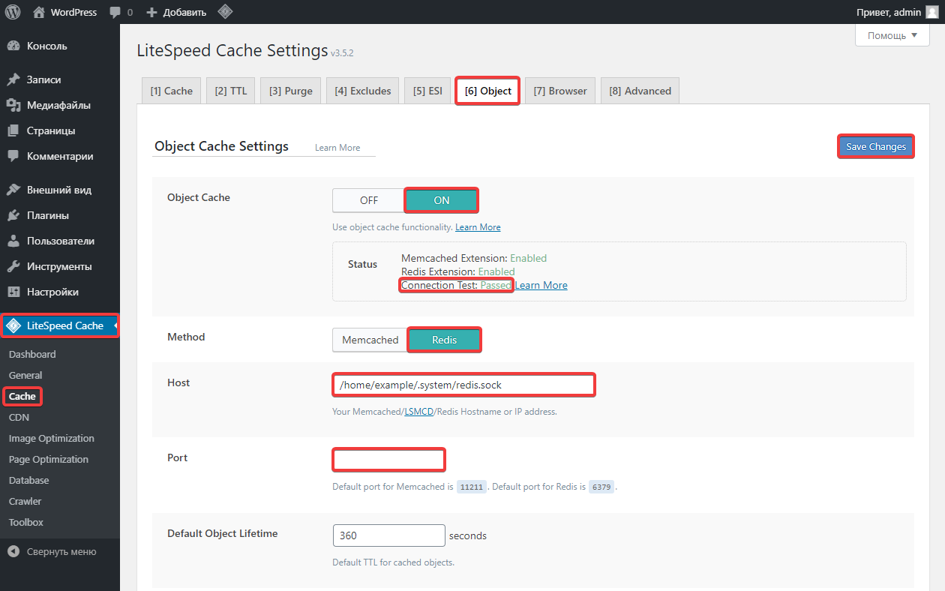Click the admin avatar icon
The height and width of the screenshot is (591, 945).
(931, 12)
